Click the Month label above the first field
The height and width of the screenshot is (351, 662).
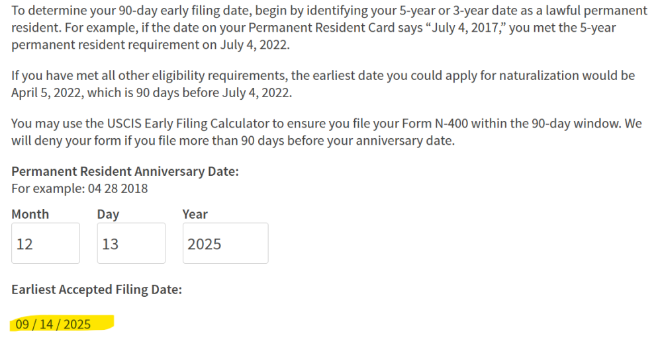30,214
